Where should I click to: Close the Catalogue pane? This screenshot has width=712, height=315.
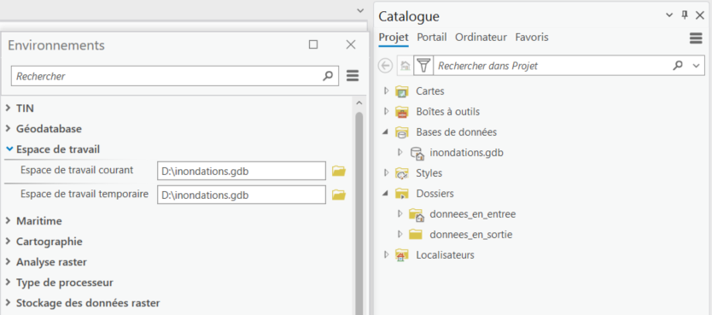click(x=700, y=15)
